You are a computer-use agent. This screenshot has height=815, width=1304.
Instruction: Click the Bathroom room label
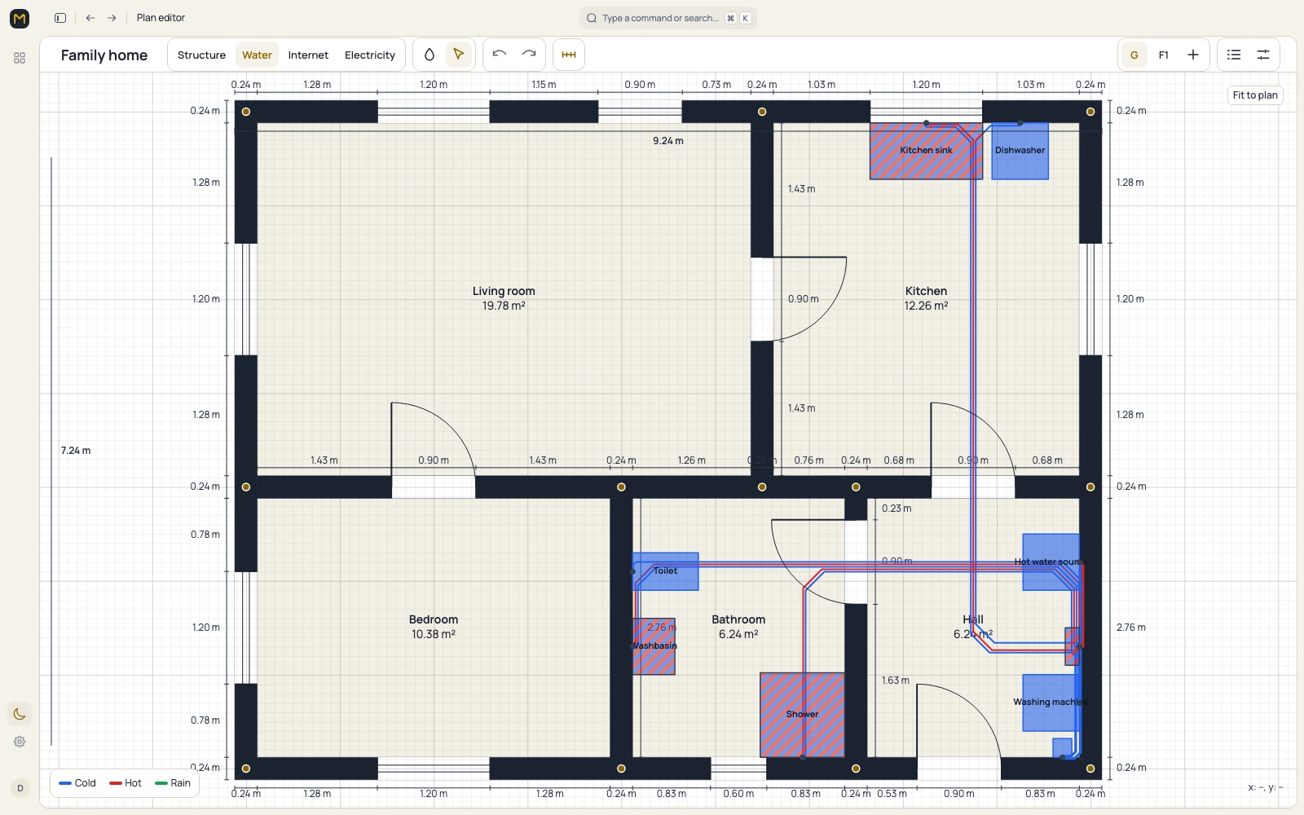click(738, 619)
